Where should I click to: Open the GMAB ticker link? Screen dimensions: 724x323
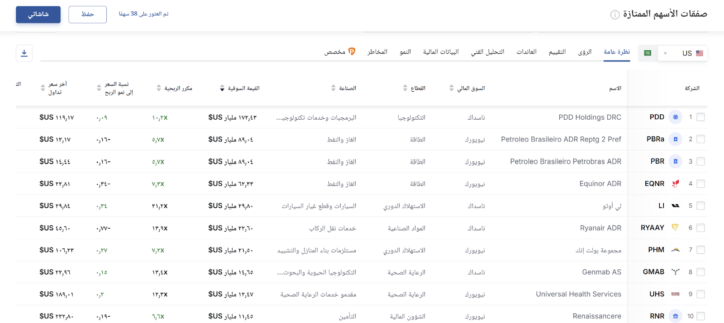click(x=653, y=272)
